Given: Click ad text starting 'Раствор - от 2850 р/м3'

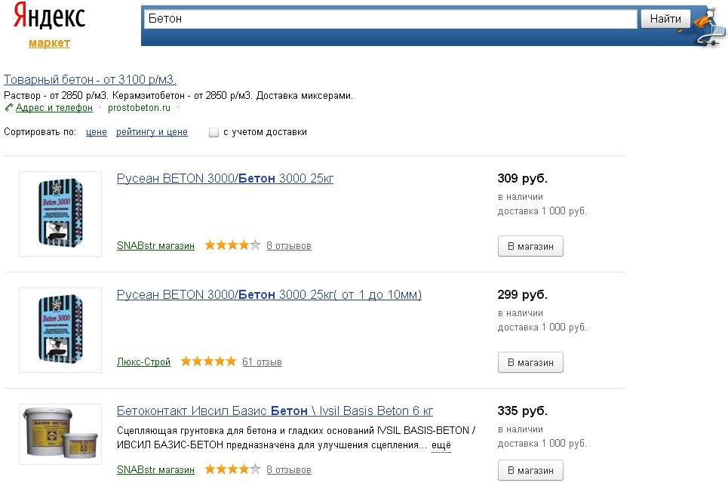Looking at the screenshot, I should pyautogui.click(x=178, y=96).
